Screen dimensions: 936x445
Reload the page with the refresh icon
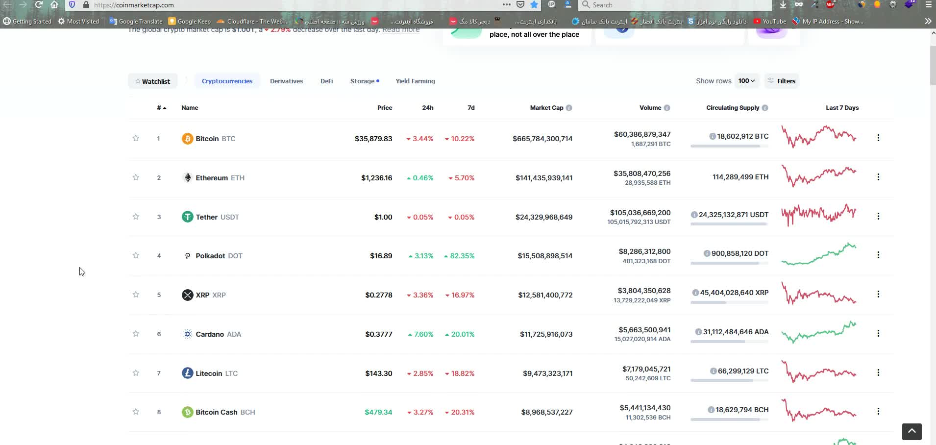coord(39,5)
